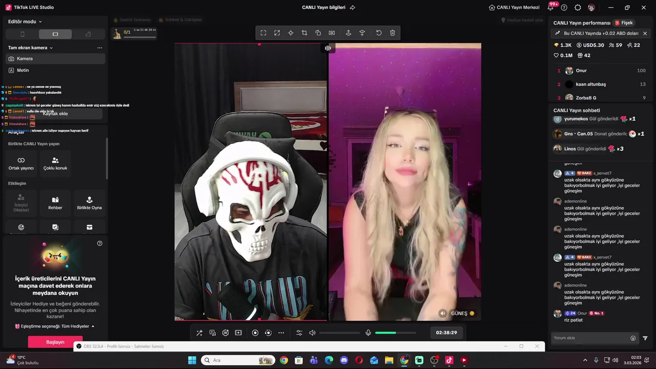
Task: Open the profile avatar in title bar
Action: point(591,8)
